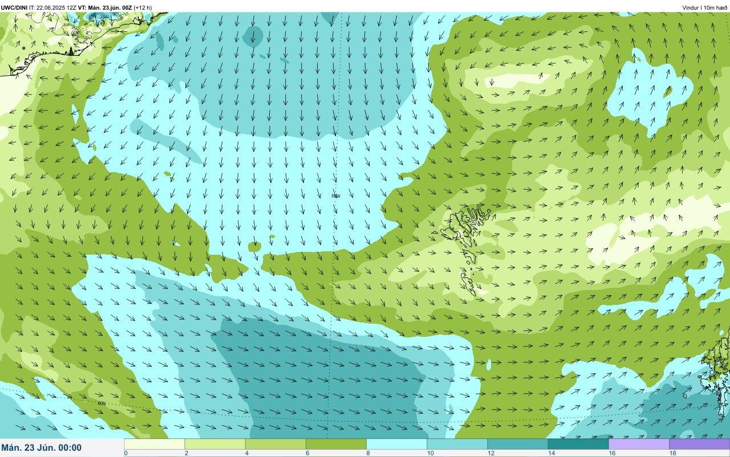
Task: Click the "VT: Mán. 23.jún. 00Z" valid time text
Action: [105, 7]
